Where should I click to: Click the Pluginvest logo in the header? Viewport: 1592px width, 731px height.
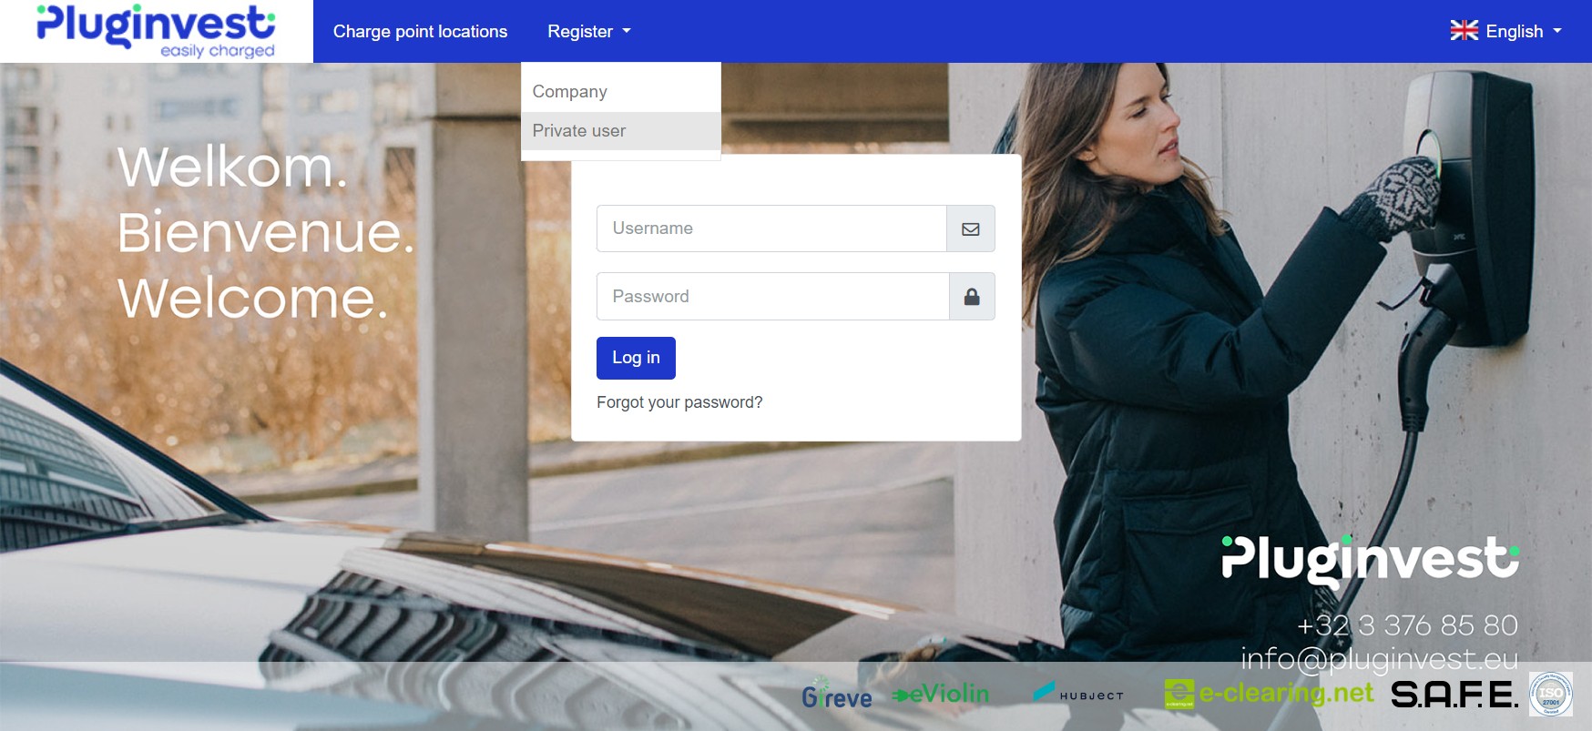(156, 31)
